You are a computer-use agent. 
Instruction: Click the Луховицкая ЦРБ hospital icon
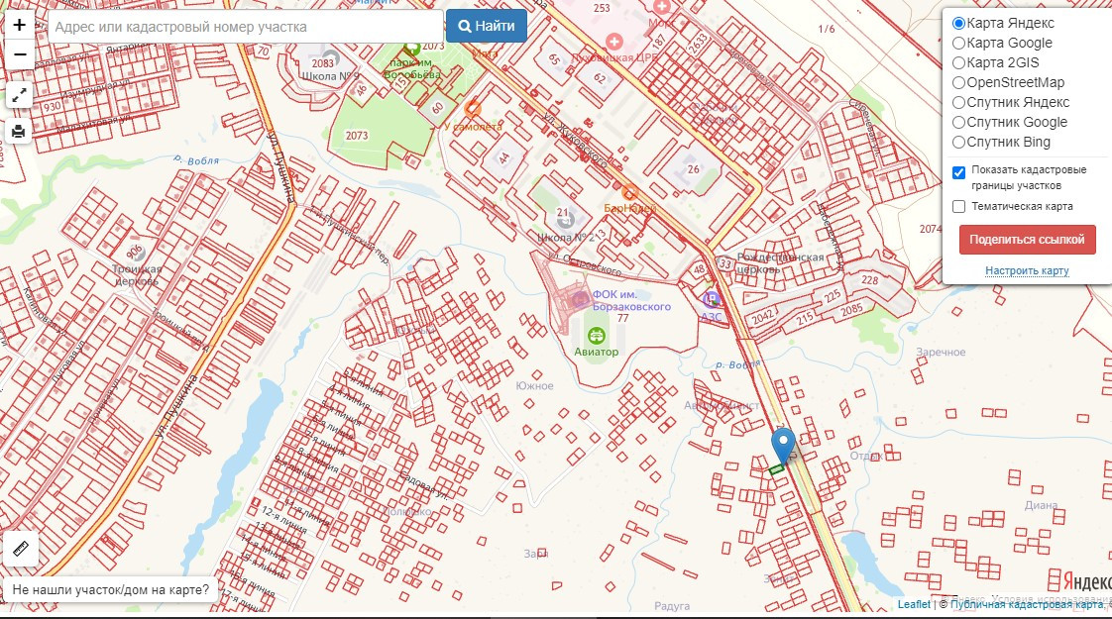614,42
